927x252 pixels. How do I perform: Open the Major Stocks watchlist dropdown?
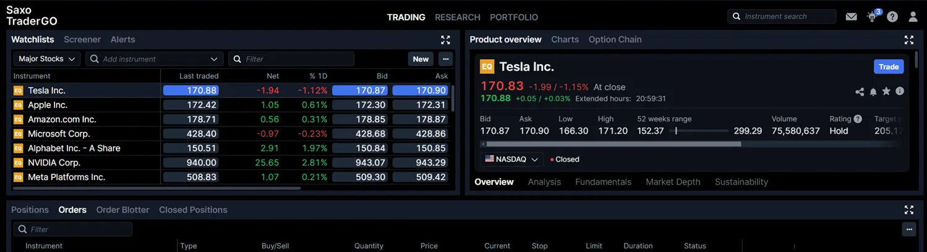click(x=47, y=59)
